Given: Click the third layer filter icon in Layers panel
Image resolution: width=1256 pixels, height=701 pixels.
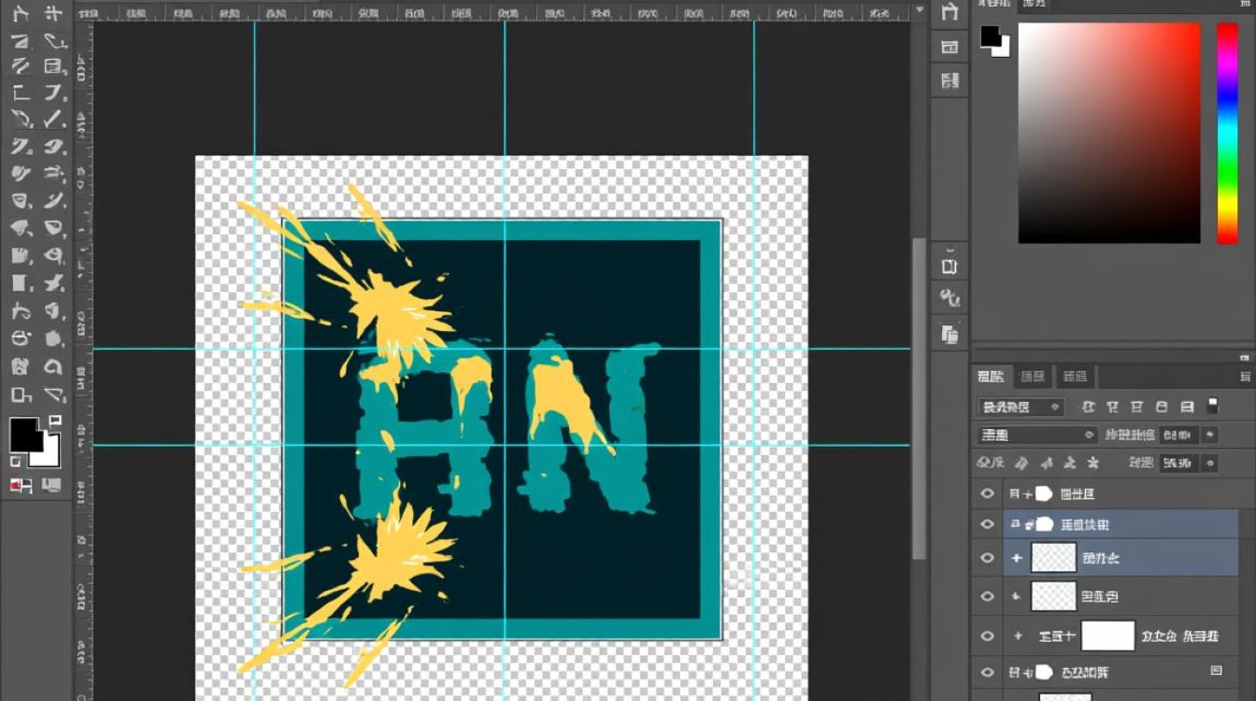Looking at the screenshot, I should 1137,408.
